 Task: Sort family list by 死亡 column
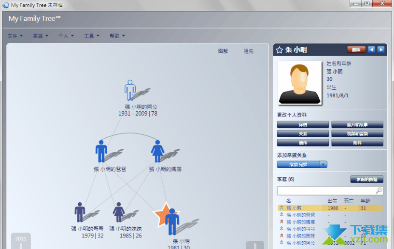349,201
